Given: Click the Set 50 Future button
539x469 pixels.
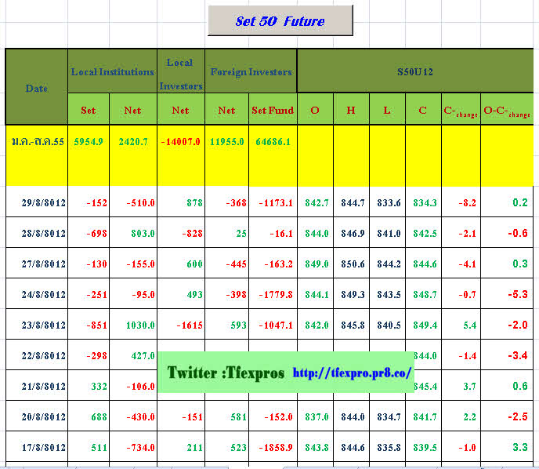Looking at the screenshot, I should 280,21.
